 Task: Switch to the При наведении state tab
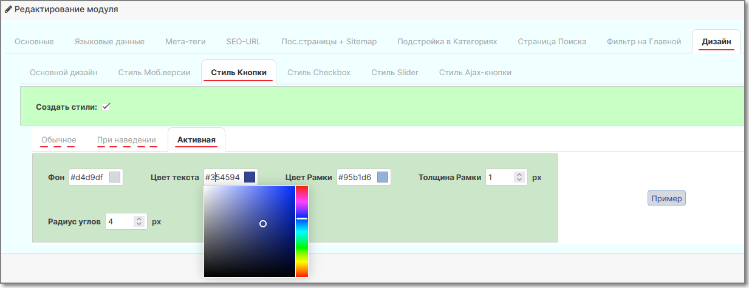[126, 140]
